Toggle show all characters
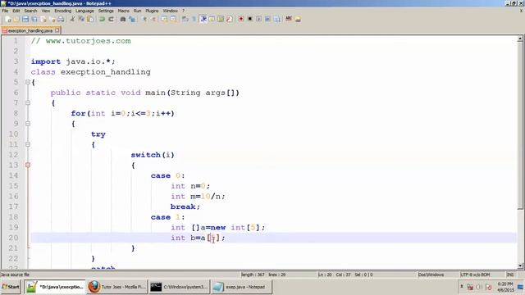The height and width of the screenshot is (295, 525). click(x=194, y=19)
